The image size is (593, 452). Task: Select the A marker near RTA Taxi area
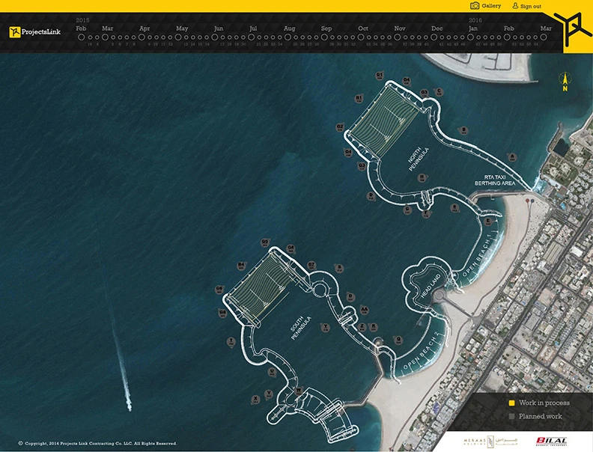(512, 157)
